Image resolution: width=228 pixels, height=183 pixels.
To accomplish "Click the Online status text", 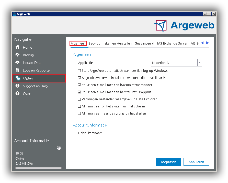I will pyautogui.click(x=20, y=159).
